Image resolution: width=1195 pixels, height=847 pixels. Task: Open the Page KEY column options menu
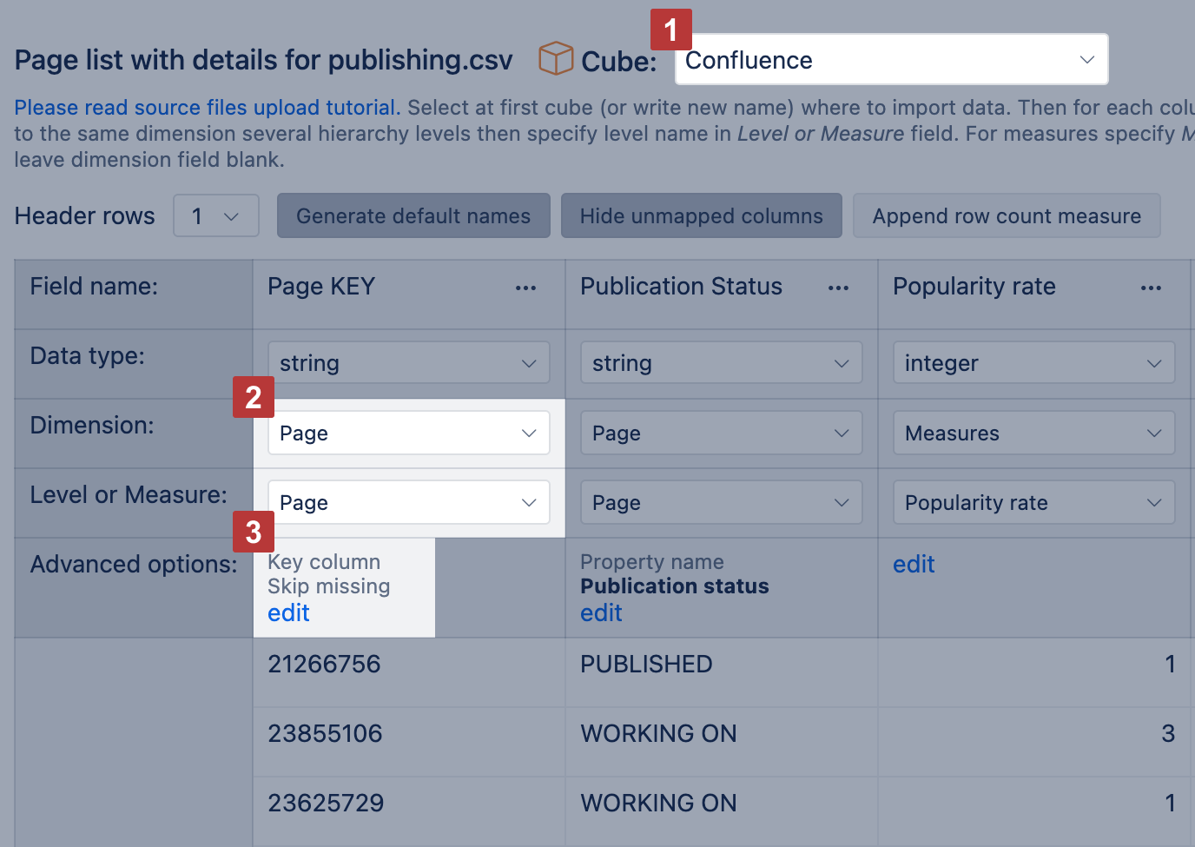[525, 288]
